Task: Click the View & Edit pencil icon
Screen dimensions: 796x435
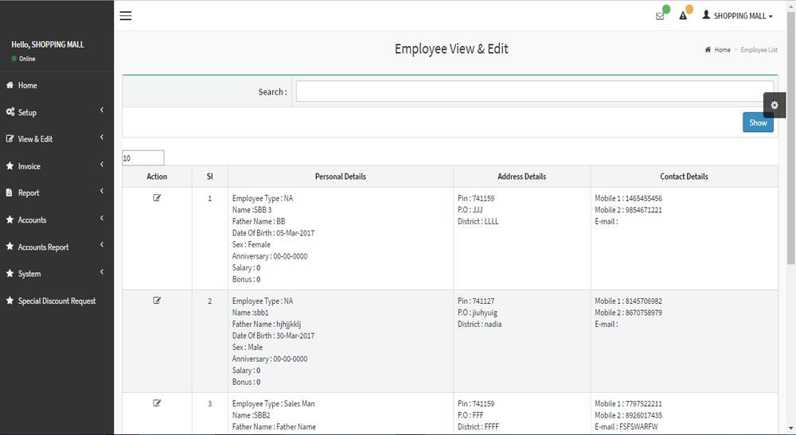Action: click(x=10, y=138)
